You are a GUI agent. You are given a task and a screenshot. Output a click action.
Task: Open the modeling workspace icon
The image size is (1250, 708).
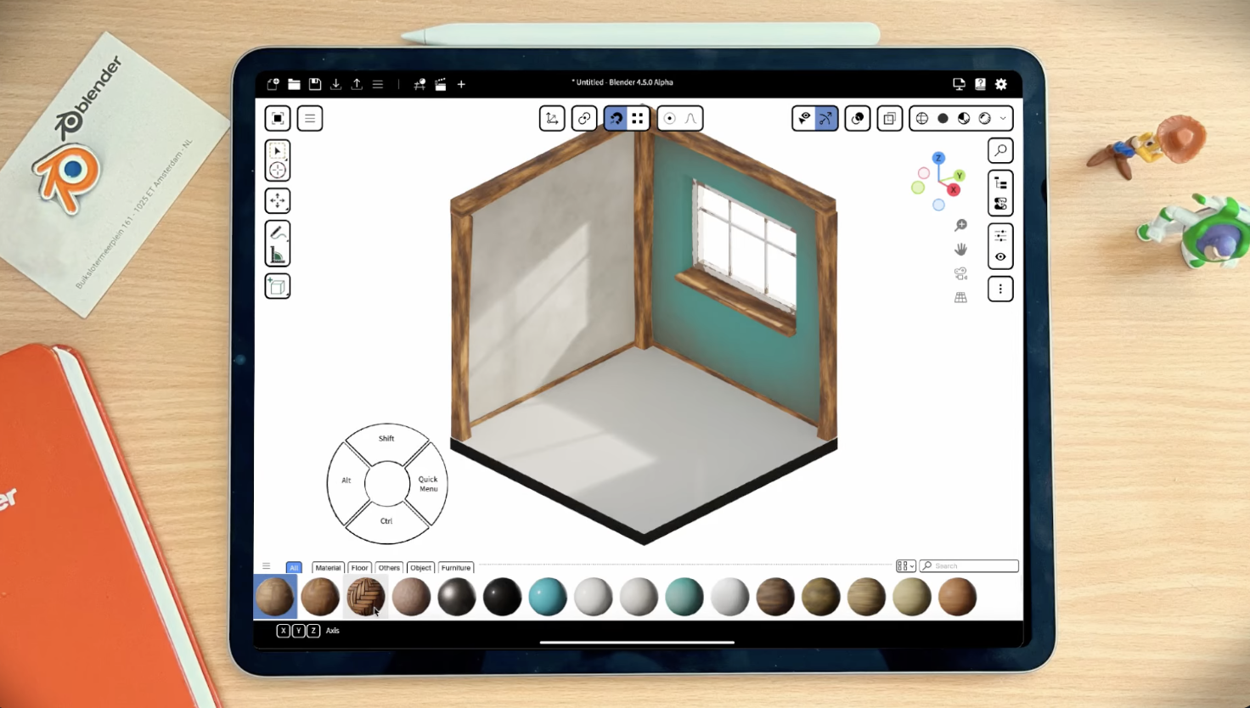pos(419,84)
